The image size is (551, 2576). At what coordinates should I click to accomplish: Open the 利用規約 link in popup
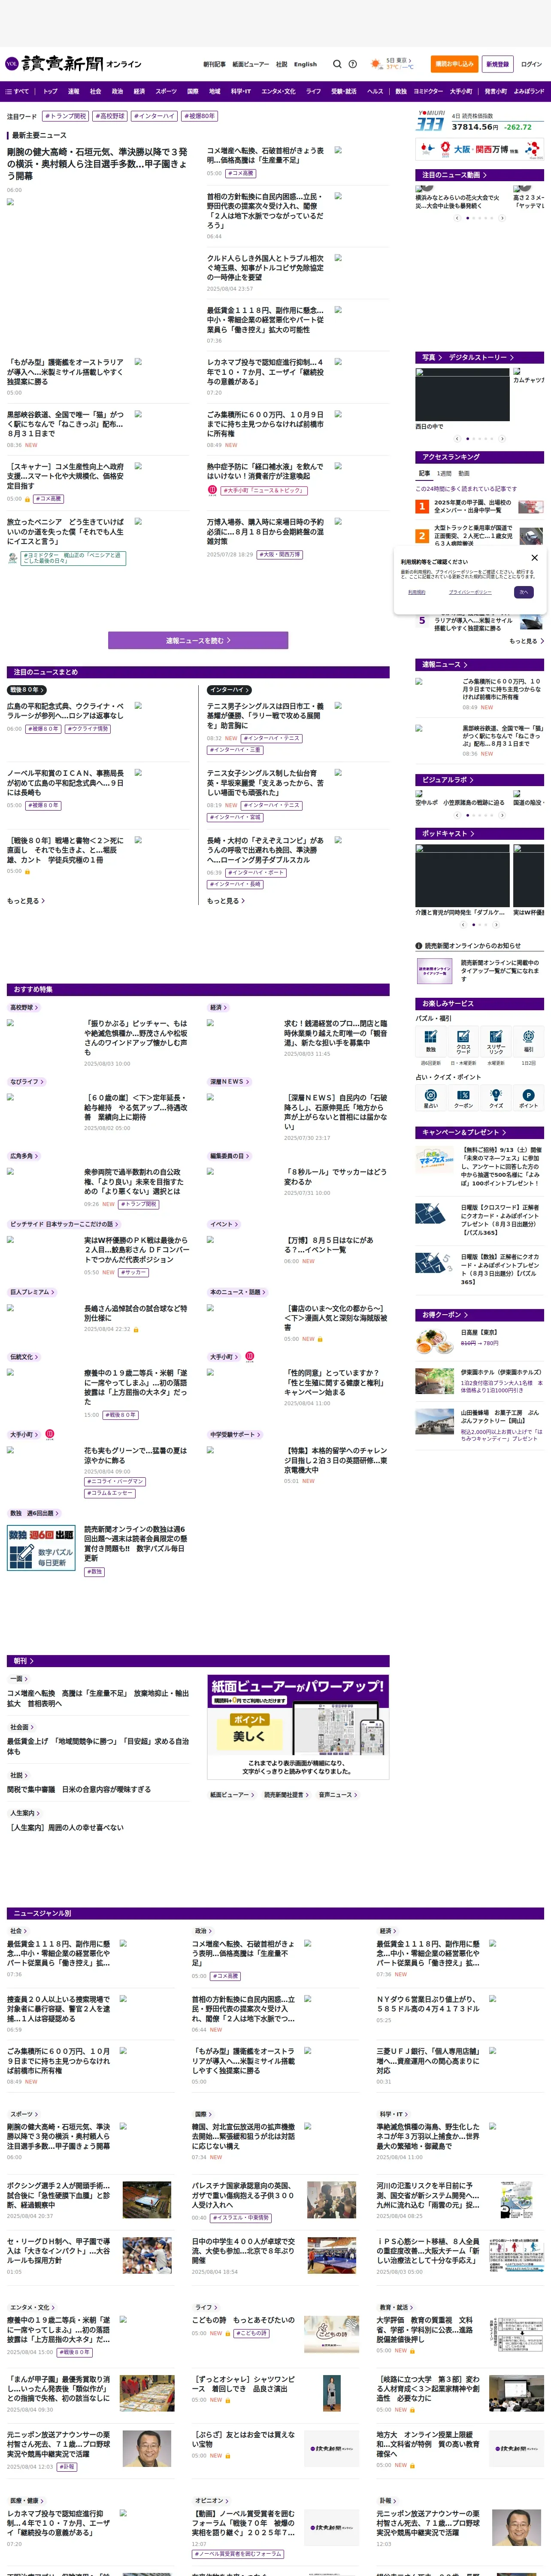coord(417,592)
